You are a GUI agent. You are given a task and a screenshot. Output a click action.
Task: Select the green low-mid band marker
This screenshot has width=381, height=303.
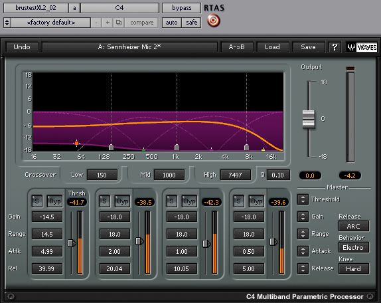pyautogui.click(x=143, y=150)
